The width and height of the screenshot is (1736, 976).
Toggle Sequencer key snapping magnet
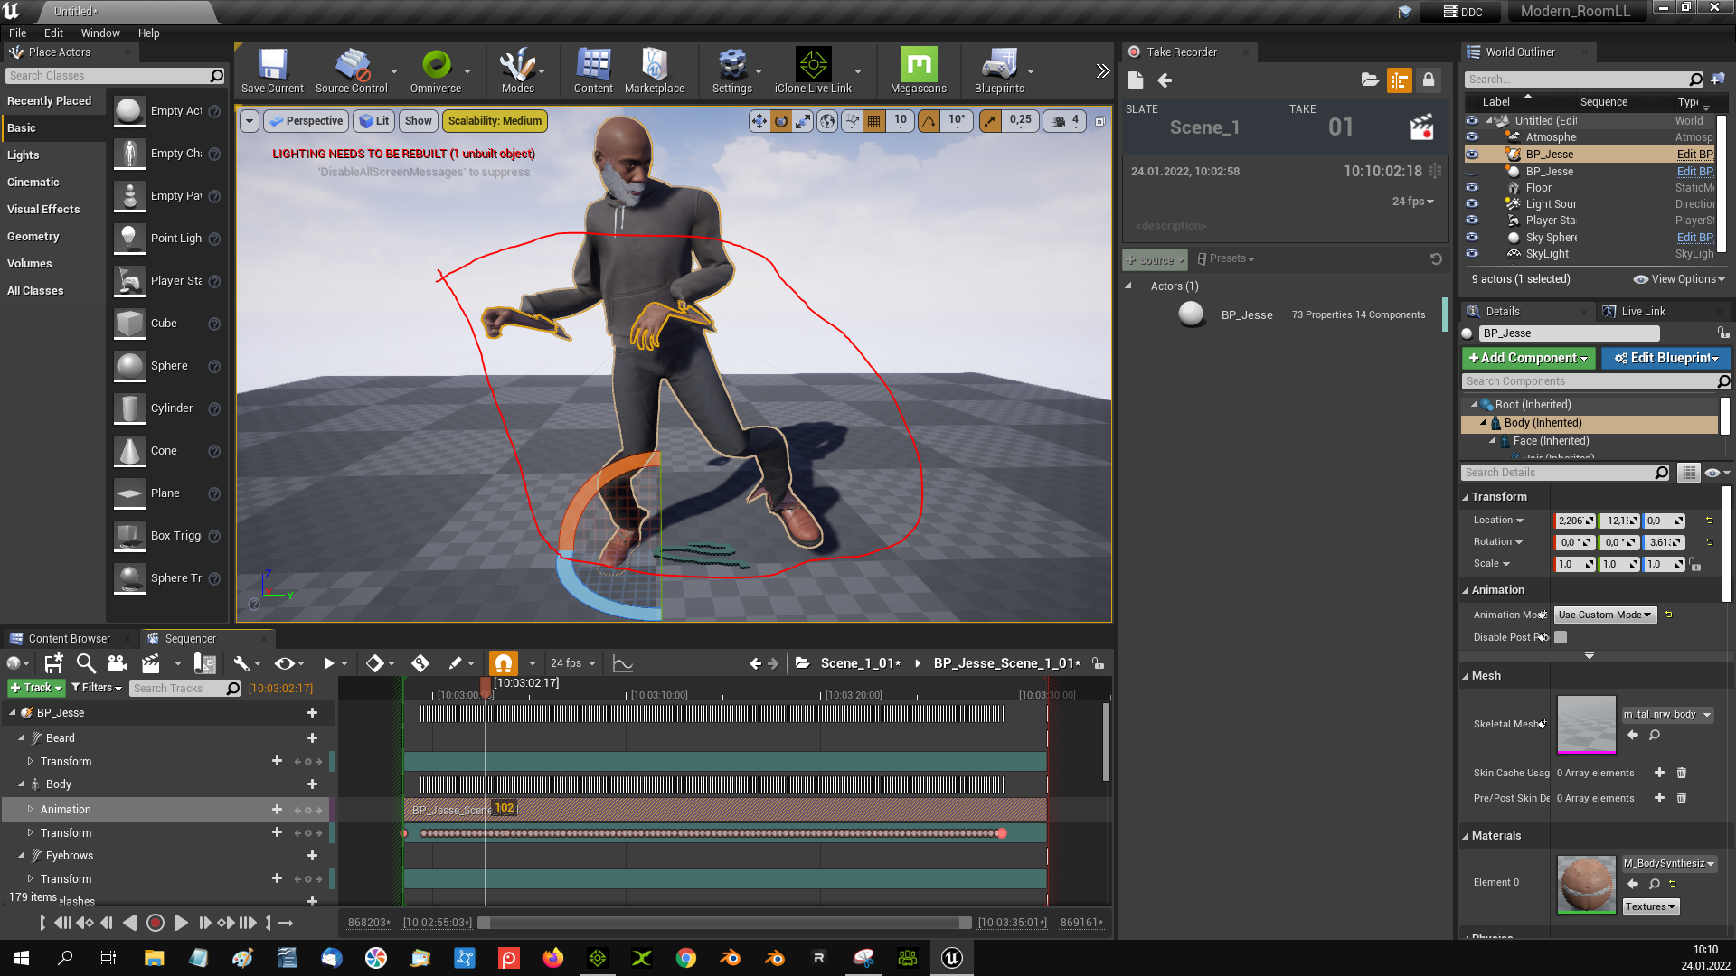pos(504,663)
